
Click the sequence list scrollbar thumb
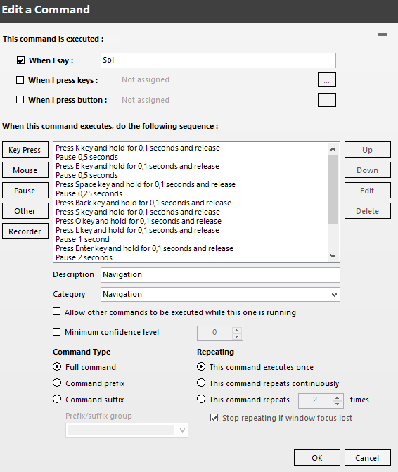[x=333, y=189]
